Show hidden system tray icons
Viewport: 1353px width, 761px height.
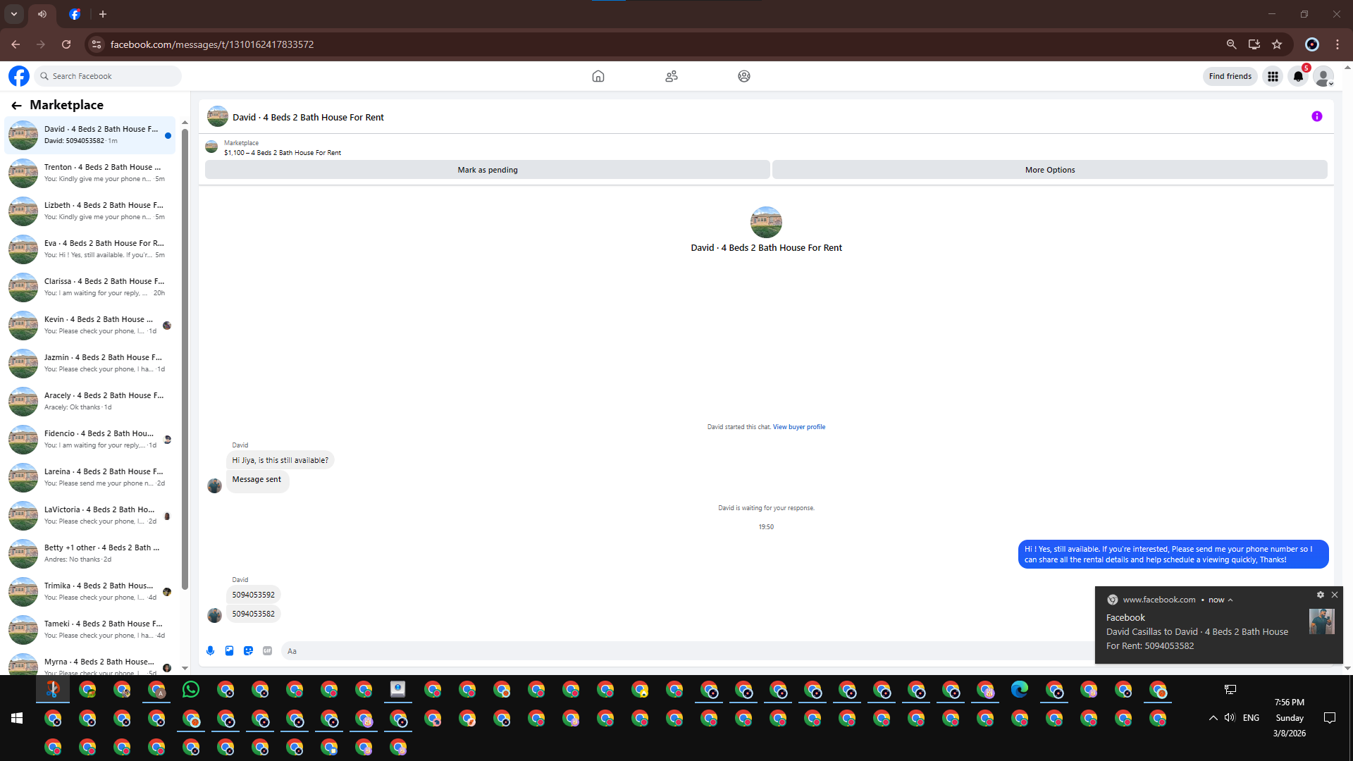pos(1213,718)
